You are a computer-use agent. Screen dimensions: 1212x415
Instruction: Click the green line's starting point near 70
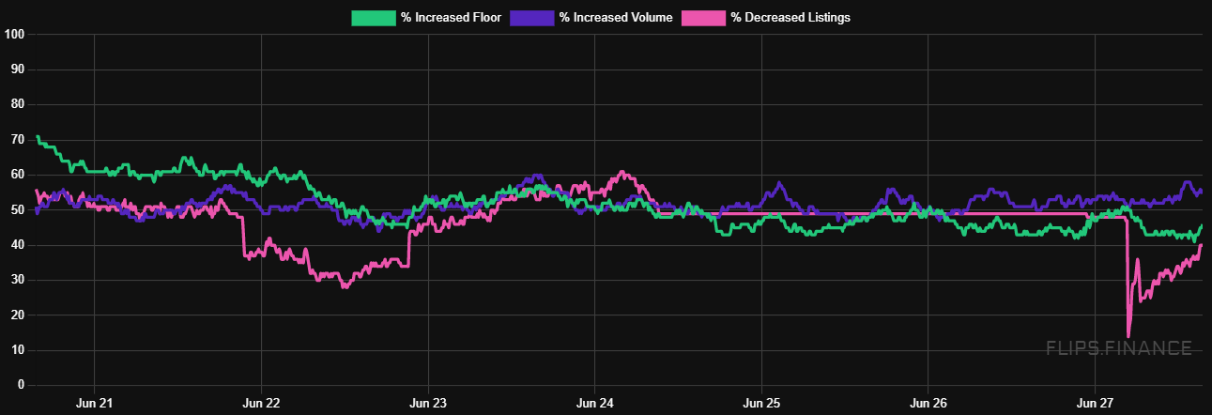click(x=38, y=137)
